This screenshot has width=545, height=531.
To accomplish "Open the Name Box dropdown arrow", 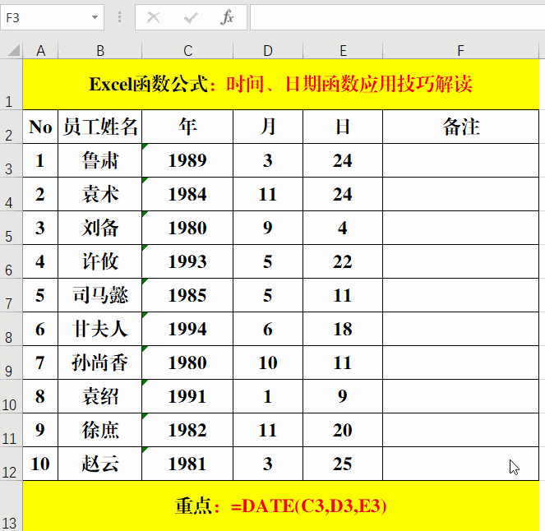I will coord(95,17).
